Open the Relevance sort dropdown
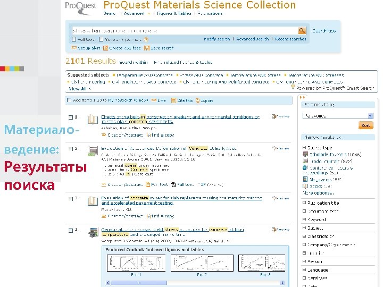This screenshot has width=383, height=287. point(338,116)
